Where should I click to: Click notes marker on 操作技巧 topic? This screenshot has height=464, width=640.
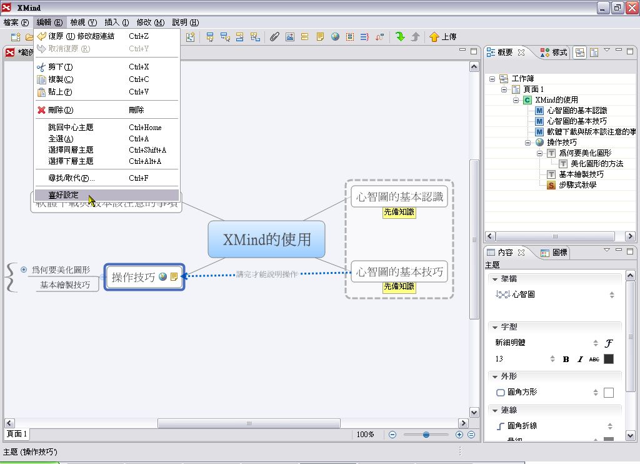[x=174, y=277]
